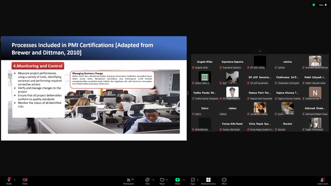The width and height of the screenshot is (331, 186).
Task: Open the Apps icon
Action: point(193,180)
